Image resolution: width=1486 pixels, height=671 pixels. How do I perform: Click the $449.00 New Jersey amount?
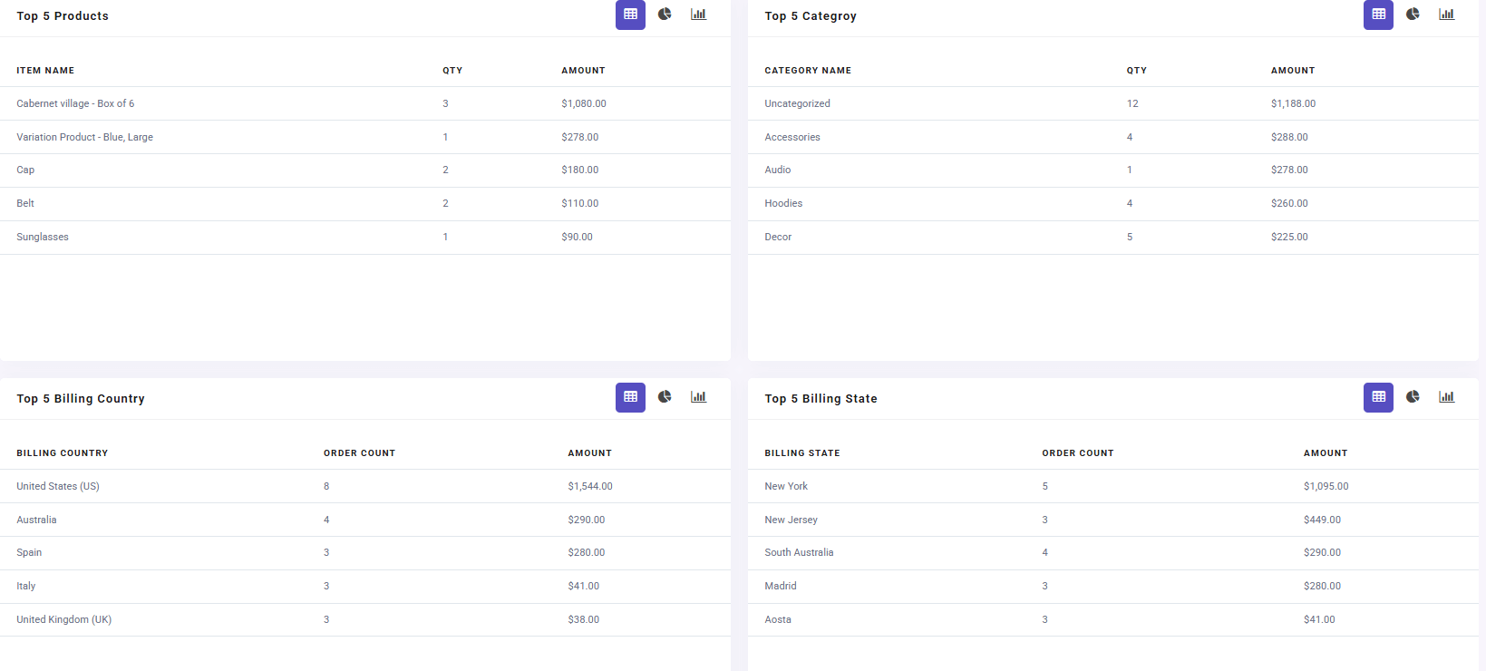click(1322, 520)
